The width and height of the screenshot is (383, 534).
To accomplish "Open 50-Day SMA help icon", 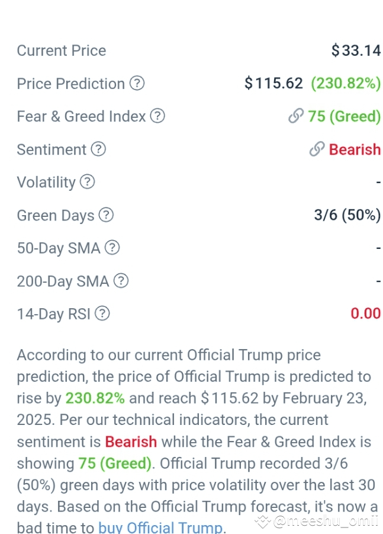I will click(112, 248).
